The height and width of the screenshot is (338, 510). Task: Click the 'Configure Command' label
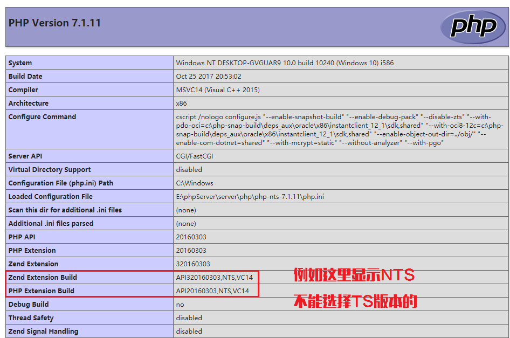click(42, 116)
